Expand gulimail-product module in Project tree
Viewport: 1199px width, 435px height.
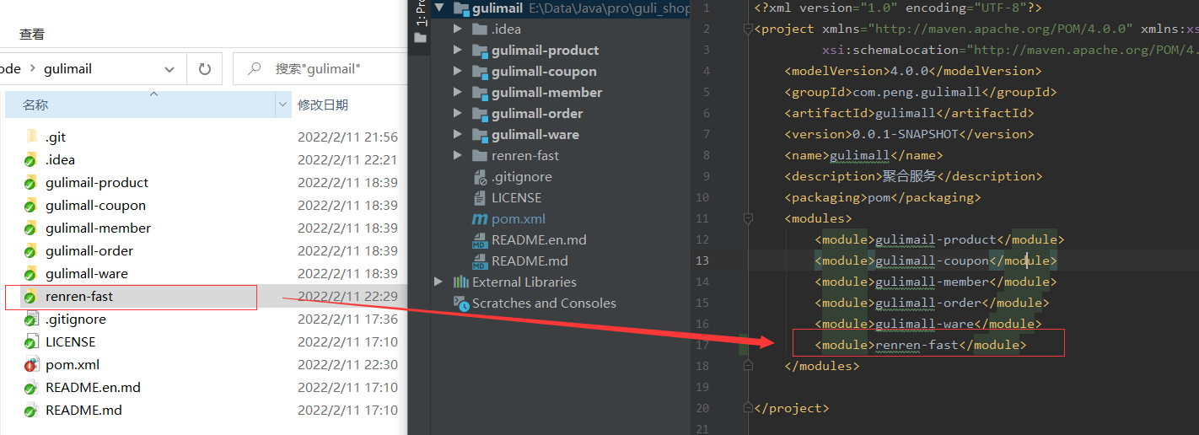(458, 51)
